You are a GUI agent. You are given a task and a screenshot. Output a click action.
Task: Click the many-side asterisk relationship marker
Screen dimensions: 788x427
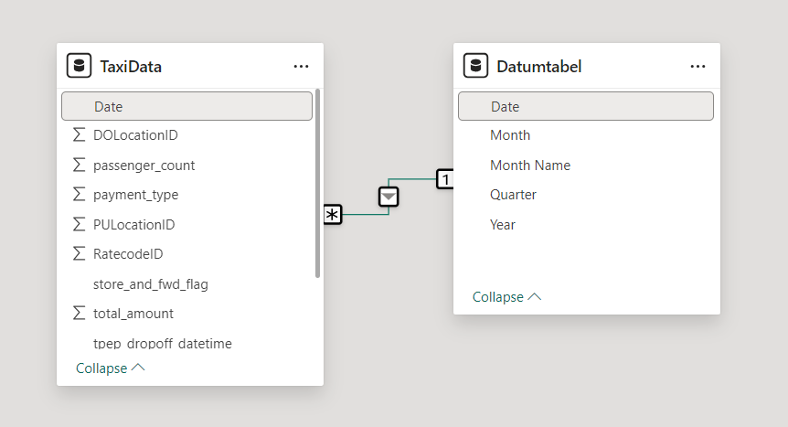coord(332,215)
